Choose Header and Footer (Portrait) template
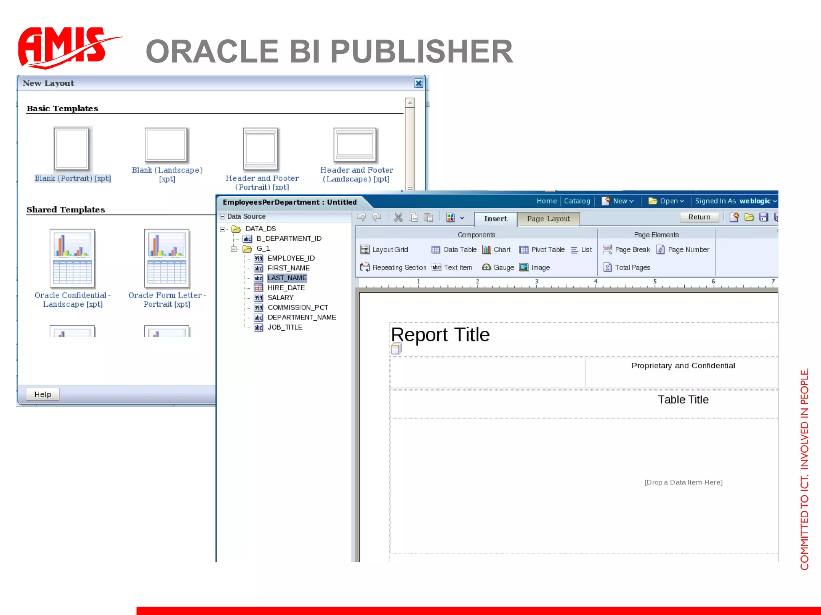This screenshot has height=615, width=821. click(x=261, y=149)
